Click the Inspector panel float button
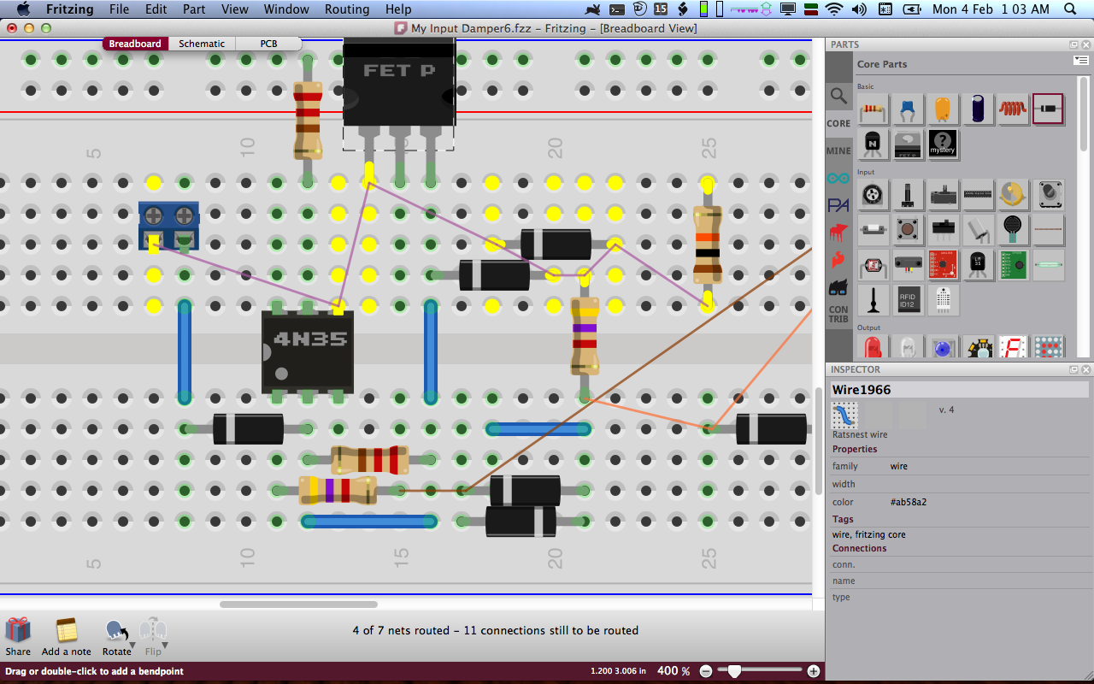The width and height of the screenshot is (1094, 684). (x=1074, y=369)
